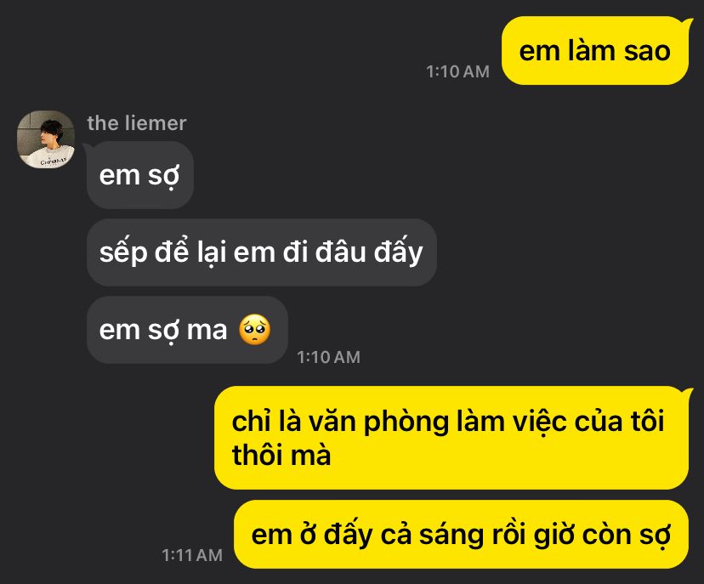Select the pleading face emoji

[x=254, y=330]
